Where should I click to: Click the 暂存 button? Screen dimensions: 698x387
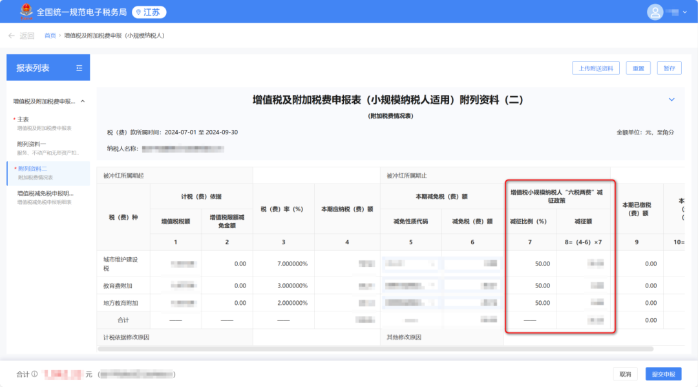(669, 67)
